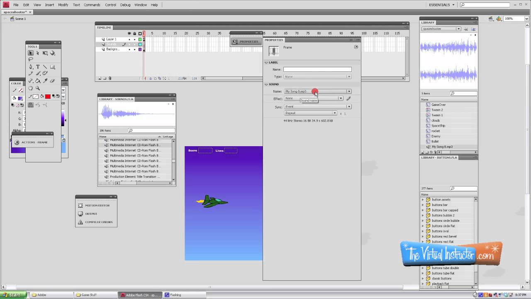Viewport: 531px width, 299px height.
Task: Lock the Backgro layer
Action: point(135,49)
